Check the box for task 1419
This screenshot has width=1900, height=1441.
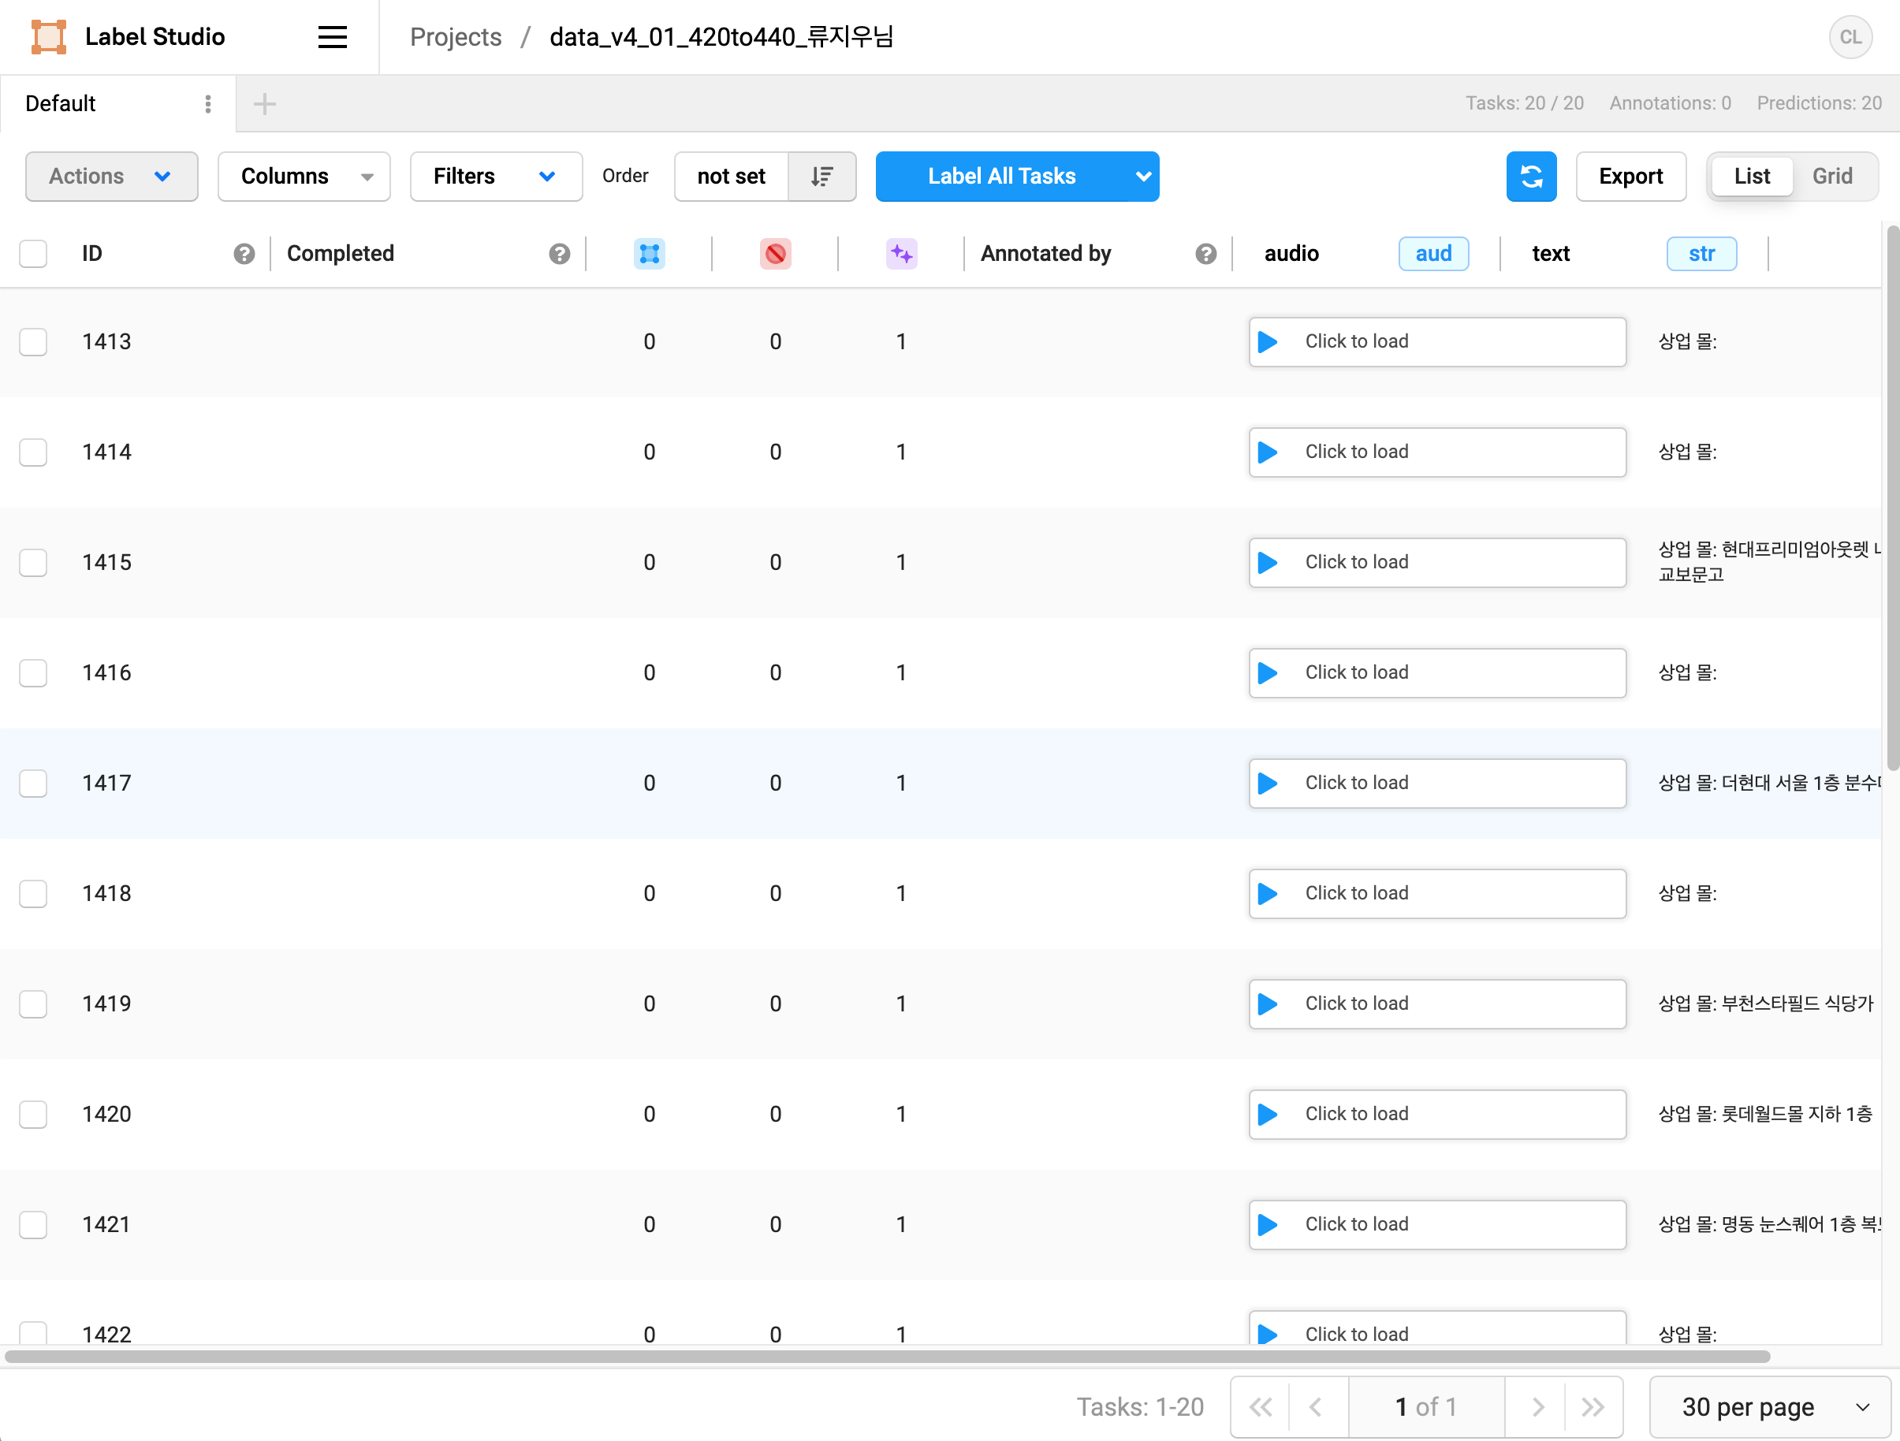pos(33,1003)
